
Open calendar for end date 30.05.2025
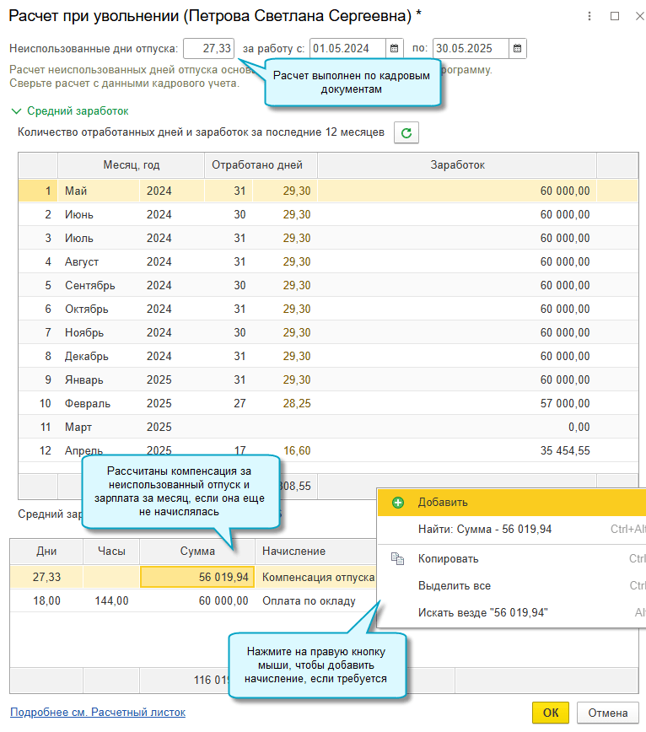517,49
